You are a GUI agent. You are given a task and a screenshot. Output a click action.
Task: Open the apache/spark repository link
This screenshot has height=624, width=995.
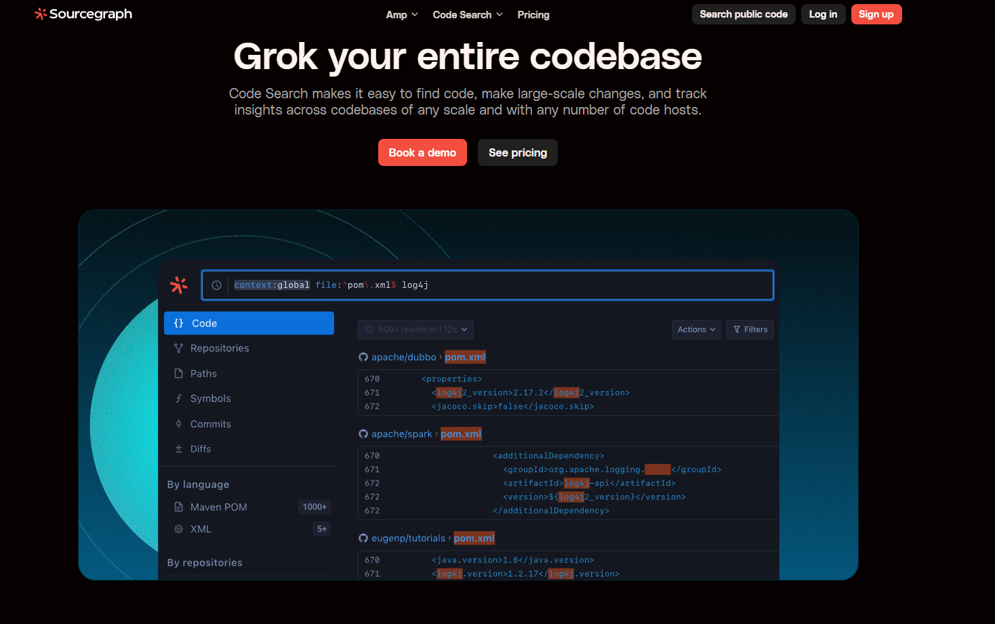pyautogui.click(x=402, y=434)
